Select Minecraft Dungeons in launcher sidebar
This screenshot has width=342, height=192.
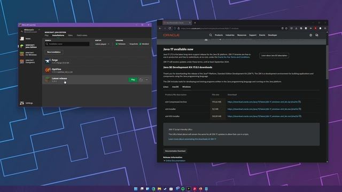coord(28,61)
